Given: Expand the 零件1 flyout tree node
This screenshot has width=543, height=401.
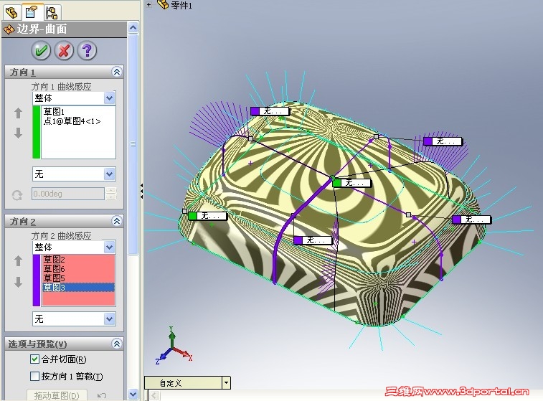Looking at the screenshot, I should [149, 5].
